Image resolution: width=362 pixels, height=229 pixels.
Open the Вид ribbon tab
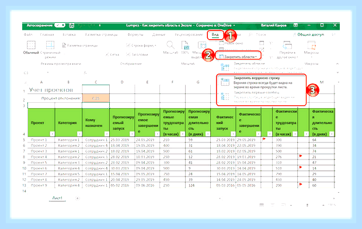(215, 34)
